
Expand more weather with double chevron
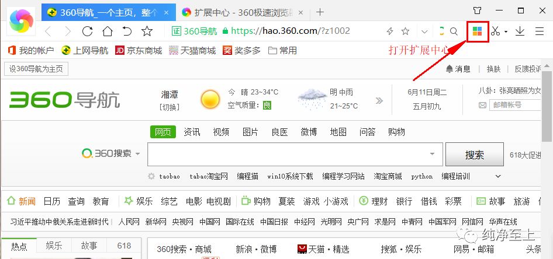(379, 101)
